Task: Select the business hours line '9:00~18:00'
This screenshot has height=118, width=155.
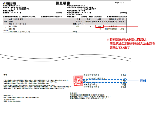Action: (x=90, y=97)
